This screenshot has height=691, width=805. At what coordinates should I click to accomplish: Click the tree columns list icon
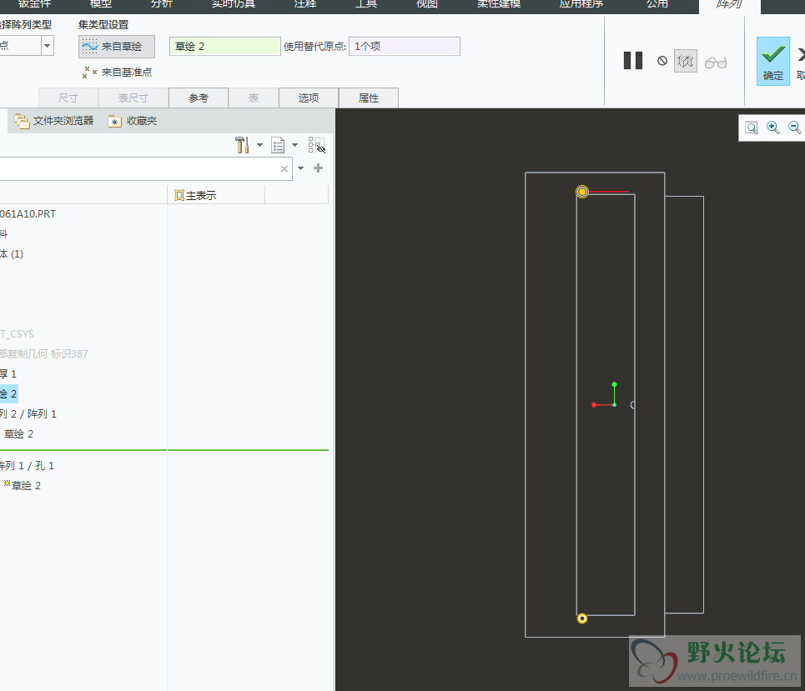[x=278, y=145]
